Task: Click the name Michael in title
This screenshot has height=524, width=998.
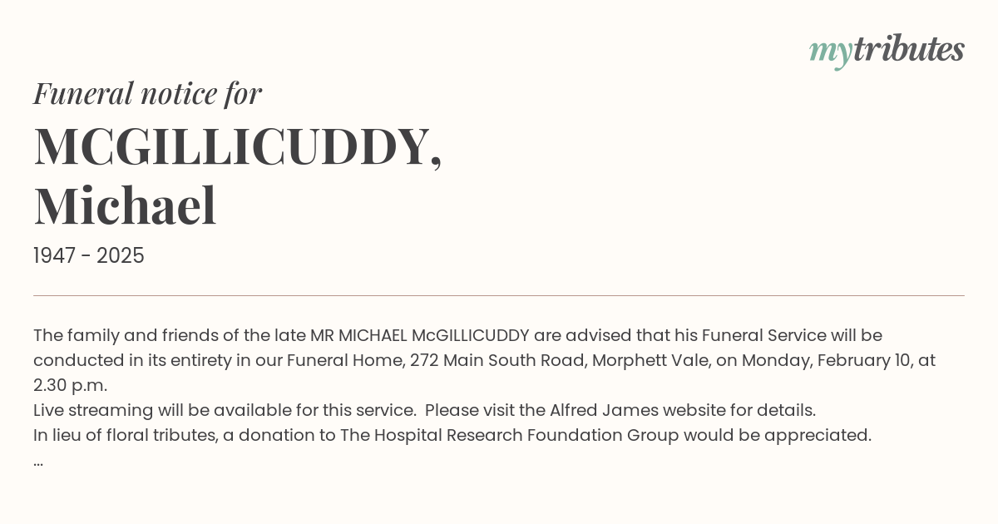Action: point(125,206)
